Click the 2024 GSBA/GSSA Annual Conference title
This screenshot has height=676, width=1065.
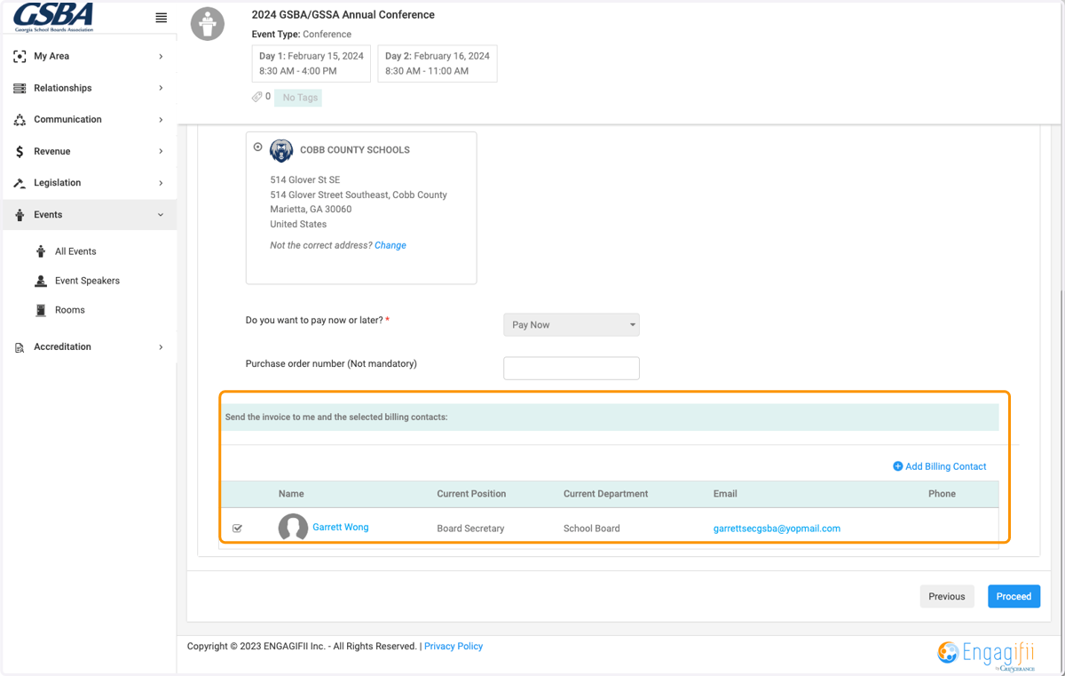[343, 15]
